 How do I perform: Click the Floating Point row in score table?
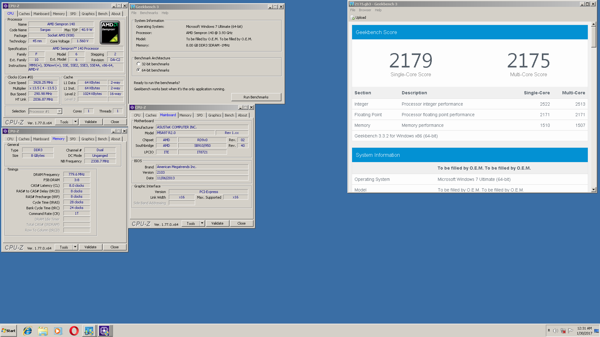point(470,115)
